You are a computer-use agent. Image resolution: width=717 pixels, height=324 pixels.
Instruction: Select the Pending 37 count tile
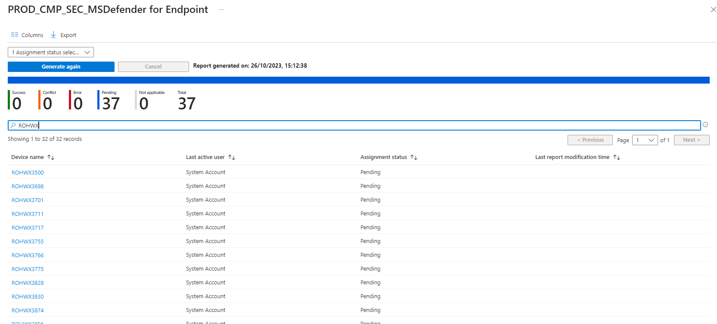(x=109, y=100)
